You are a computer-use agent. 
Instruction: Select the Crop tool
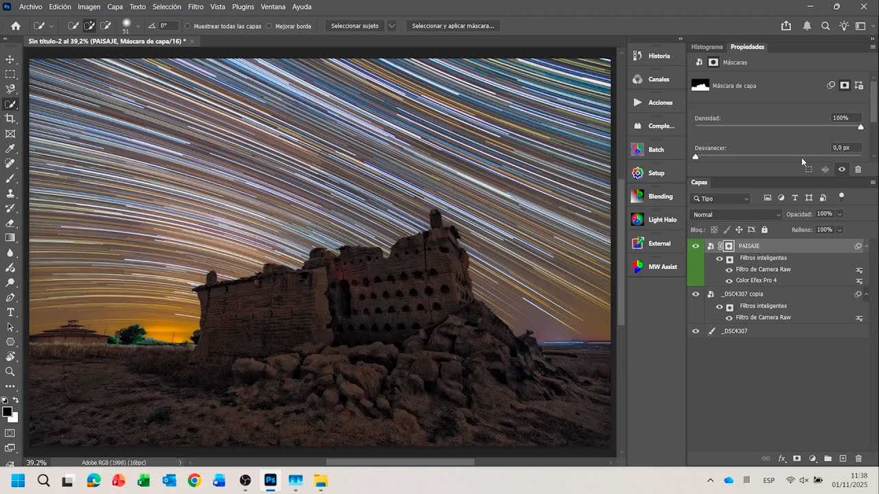click(x=10, y=119)
